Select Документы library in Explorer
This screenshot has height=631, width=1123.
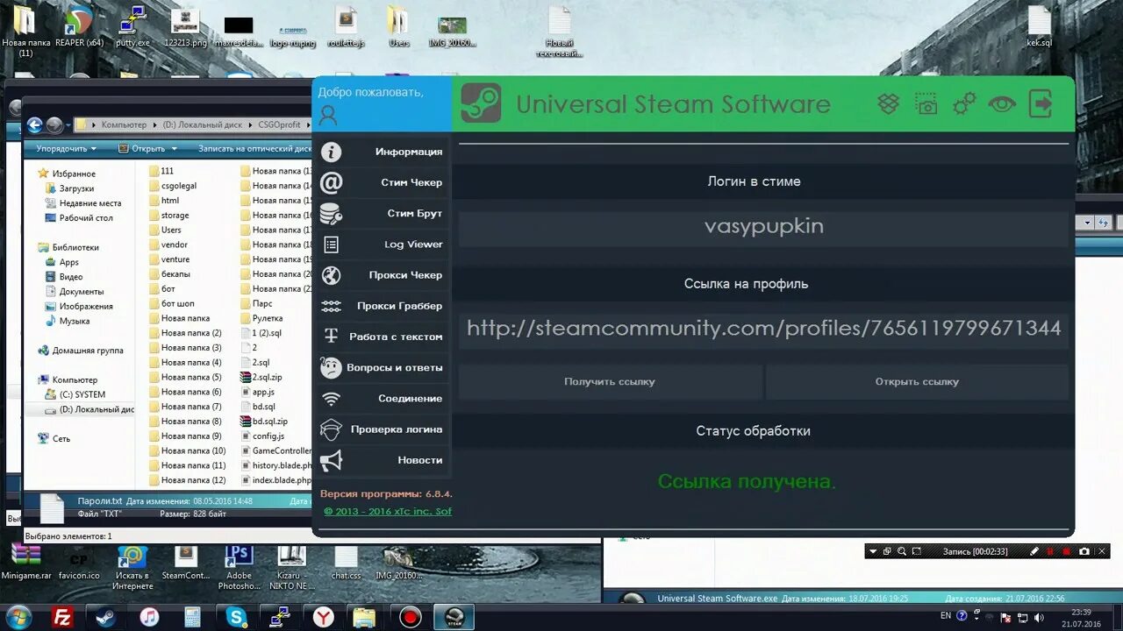[81, 292]
